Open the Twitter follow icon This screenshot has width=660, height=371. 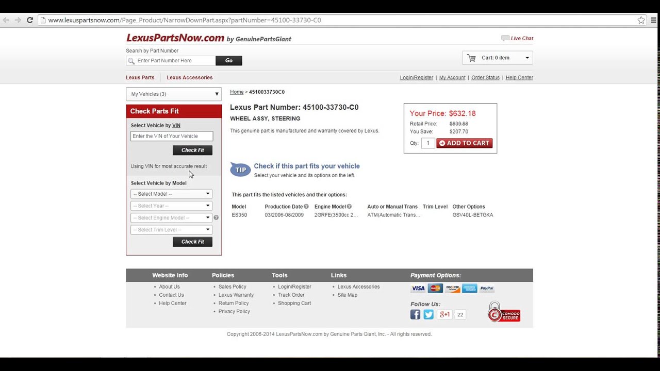click(428, 314)
